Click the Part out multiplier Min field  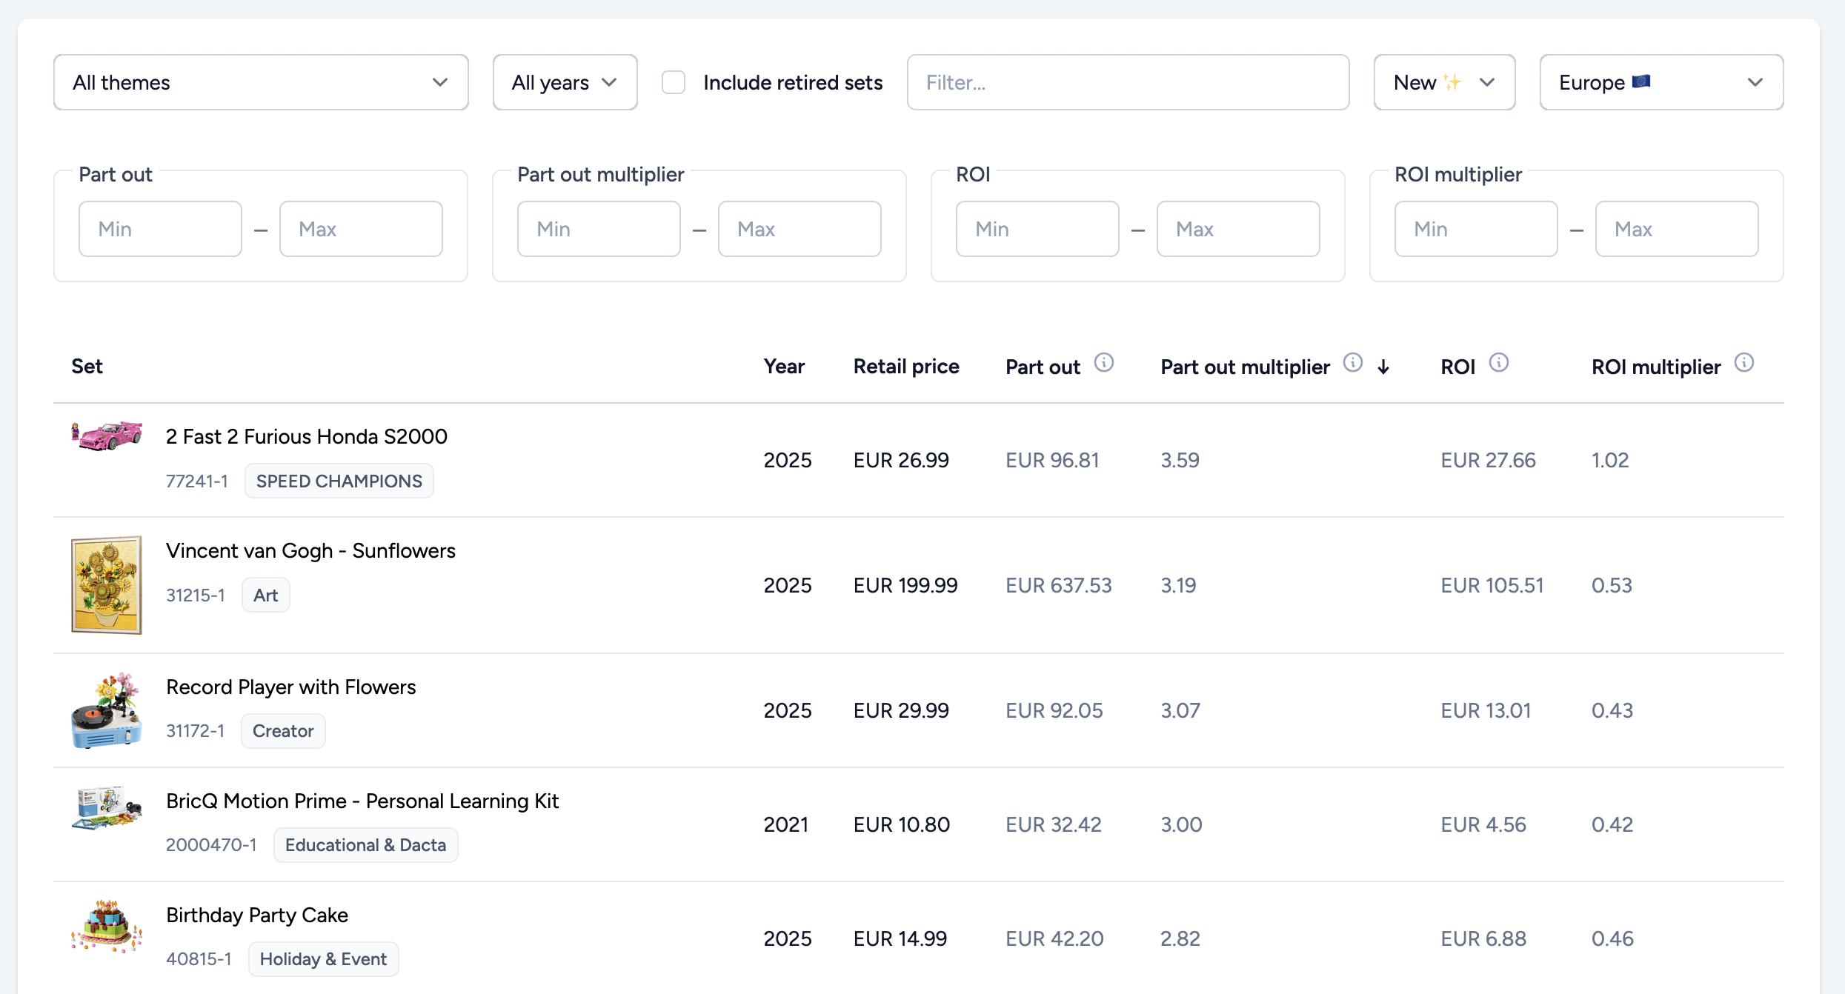pyautogui.click(x=599, y=229)
